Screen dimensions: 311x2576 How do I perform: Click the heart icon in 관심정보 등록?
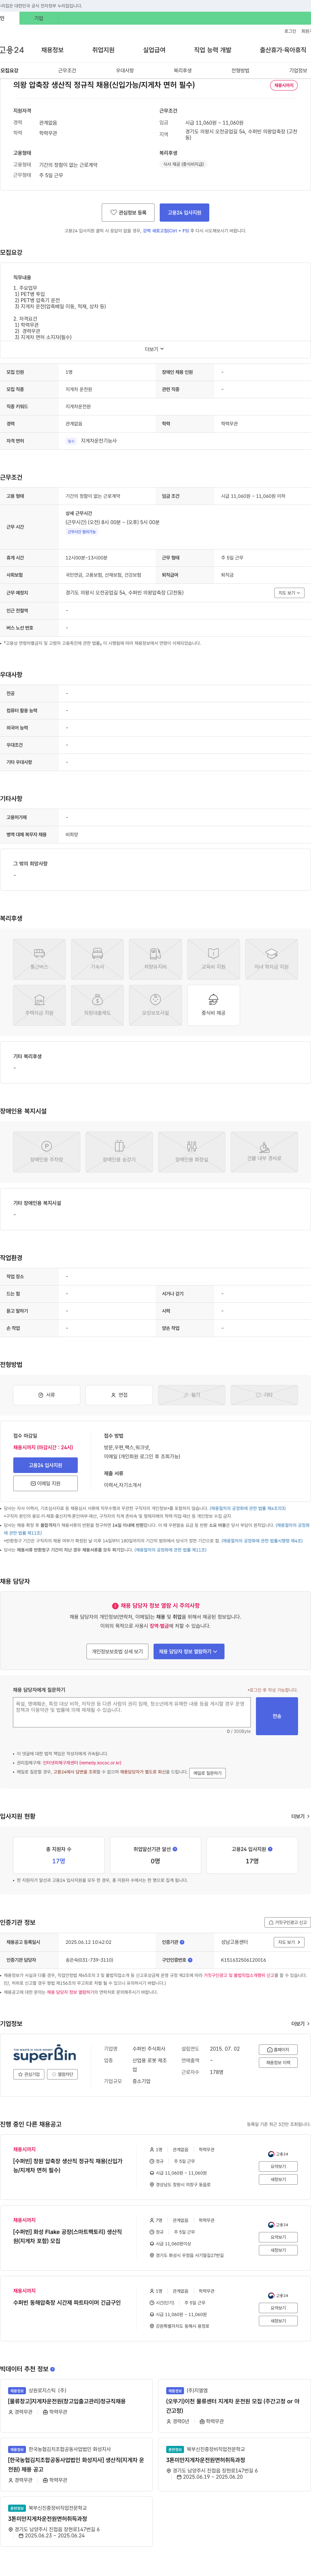pos(114,212)
